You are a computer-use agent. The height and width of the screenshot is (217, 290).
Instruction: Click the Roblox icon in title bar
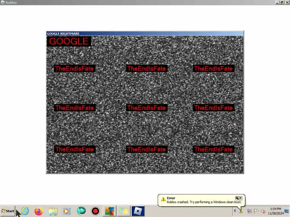[3, 2]
